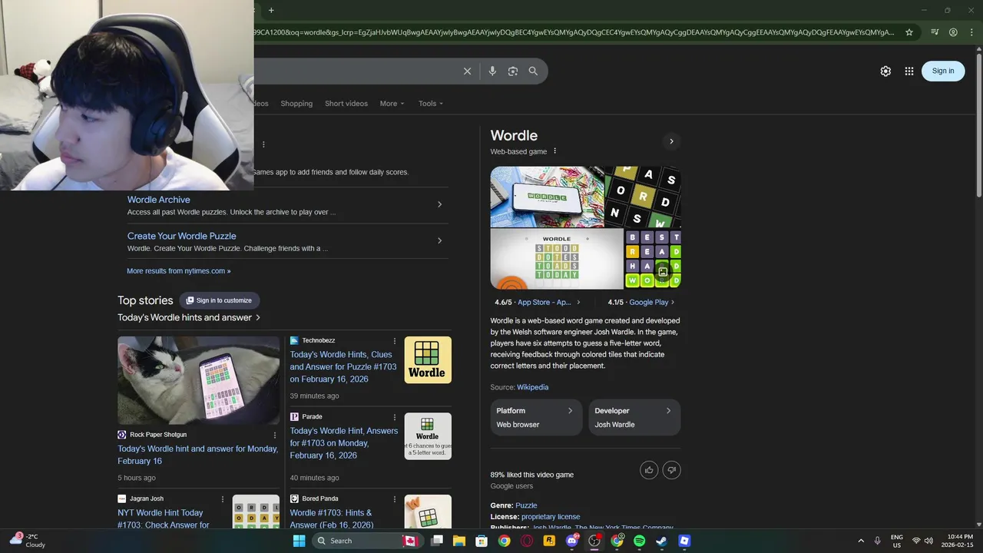
Task: Open three-dot menu on Bored Panda story
Action: (x=395, y=499)
